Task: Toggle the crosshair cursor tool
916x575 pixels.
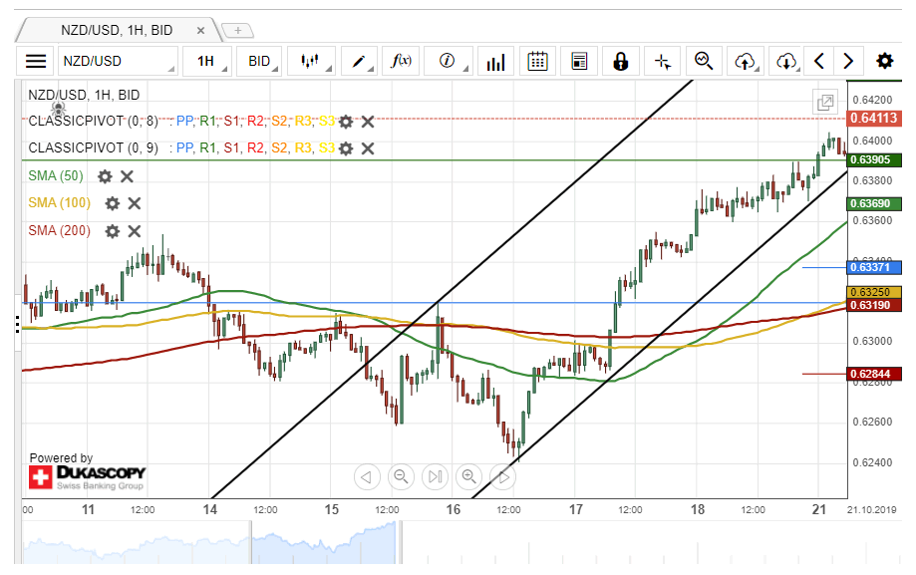Action: [x=663, y=61]
